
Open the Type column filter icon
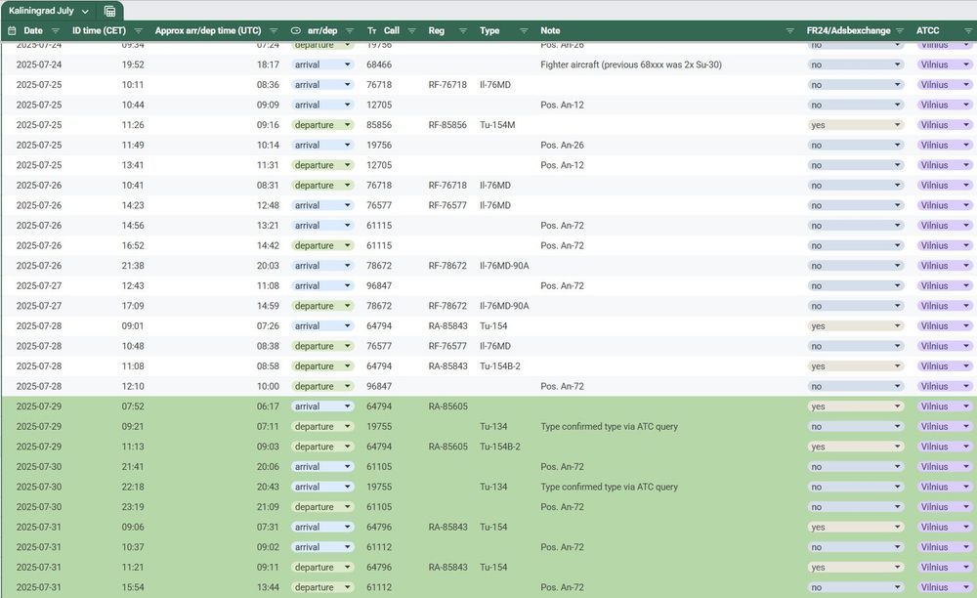(524, 30)
